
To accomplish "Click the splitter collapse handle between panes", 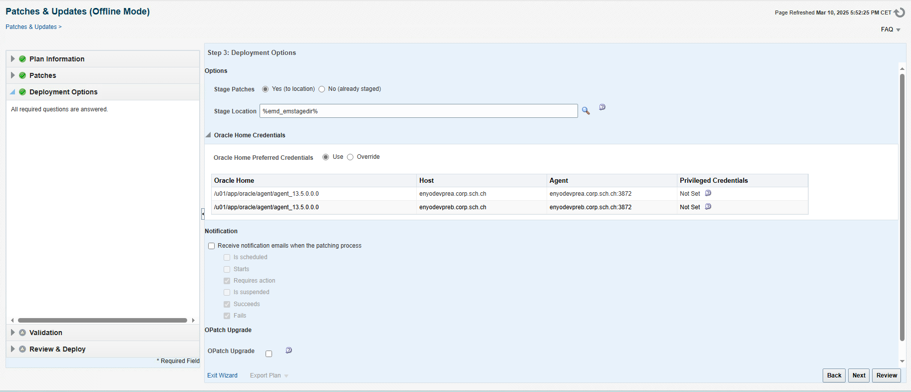I will click(203, 214).
